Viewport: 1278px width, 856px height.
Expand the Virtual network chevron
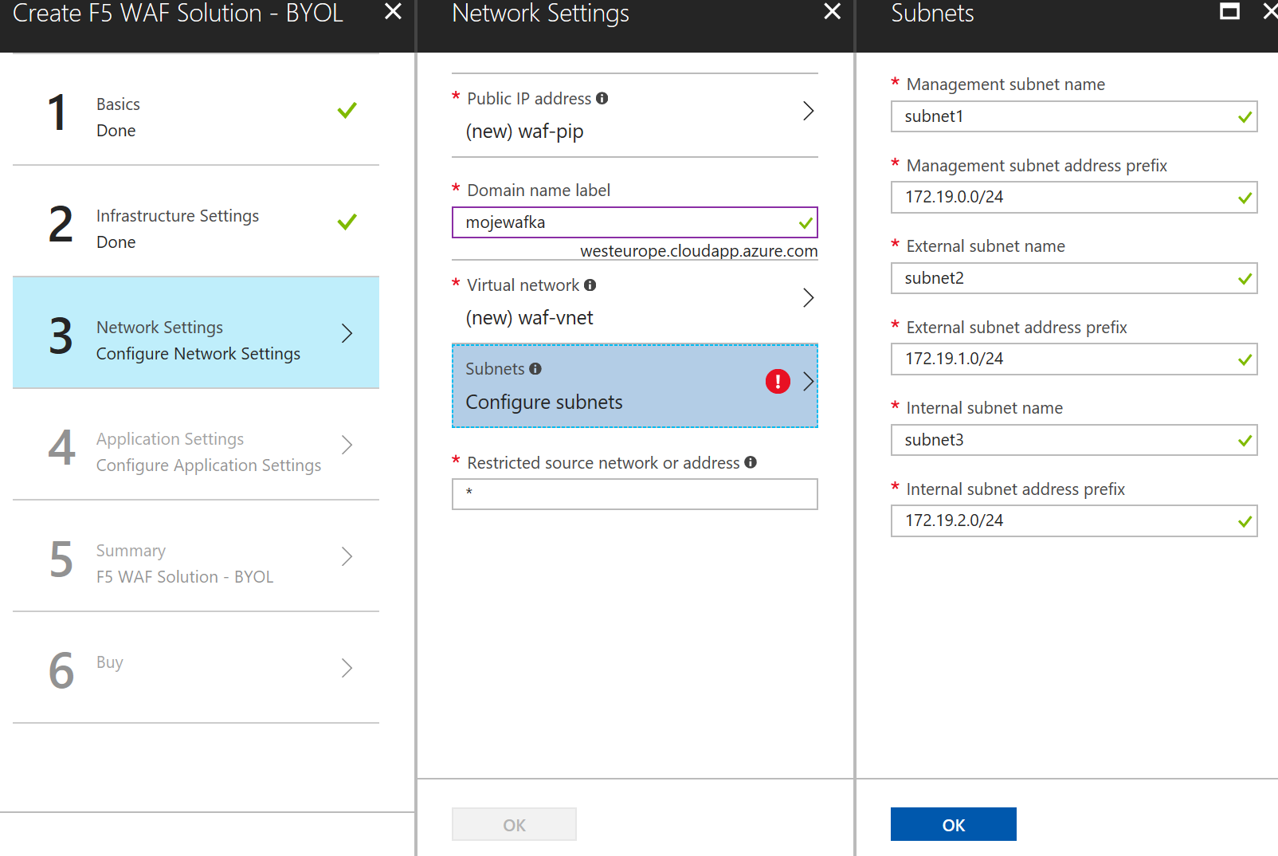click(808, 298)
